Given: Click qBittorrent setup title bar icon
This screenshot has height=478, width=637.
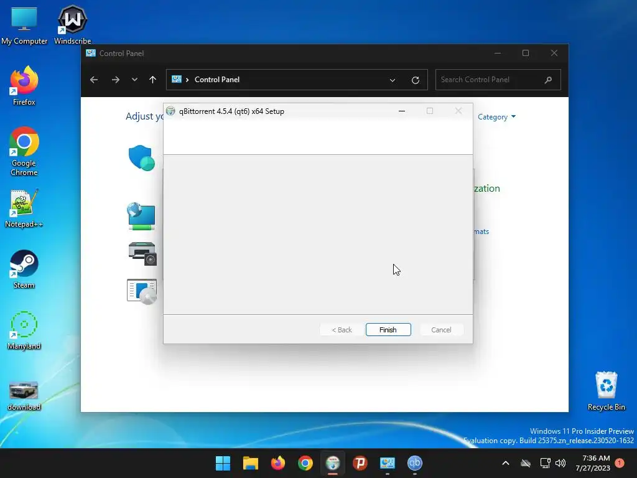Looking at the screenshot, I should [170, 111].
